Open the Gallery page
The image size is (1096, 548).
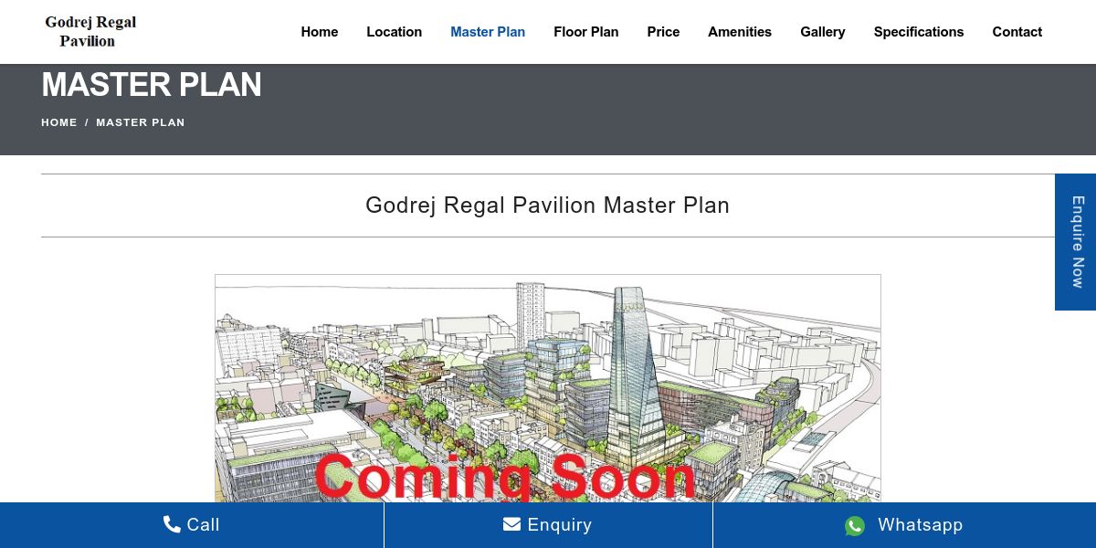point(823,32)
